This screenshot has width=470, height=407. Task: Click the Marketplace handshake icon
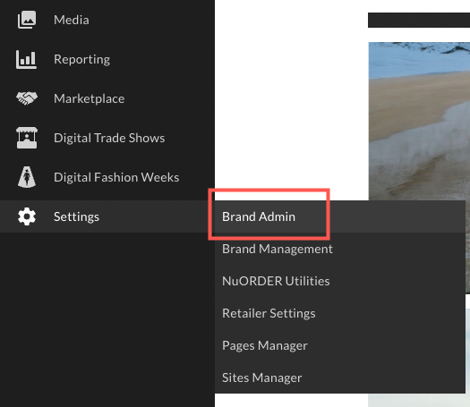[27, 98]
